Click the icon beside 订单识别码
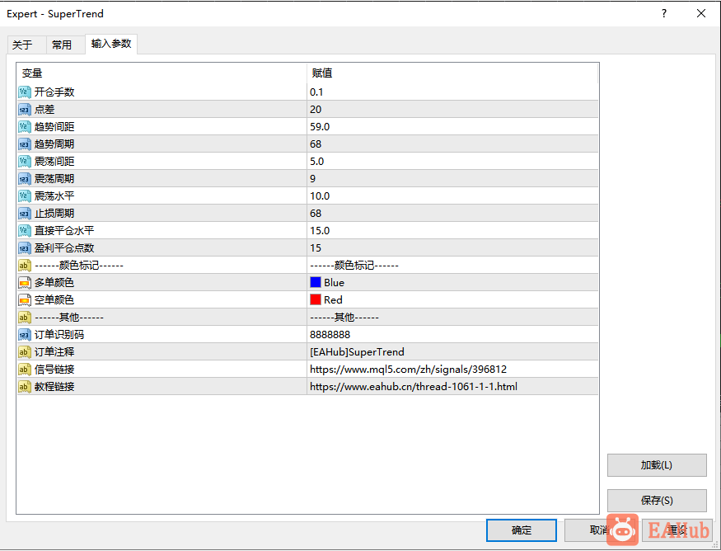Screen dimensions: 721x551 (24, 335)
